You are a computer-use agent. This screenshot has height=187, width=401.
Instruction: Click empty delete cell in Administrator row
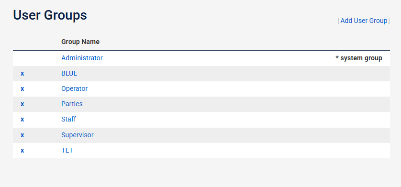point(22,58)
